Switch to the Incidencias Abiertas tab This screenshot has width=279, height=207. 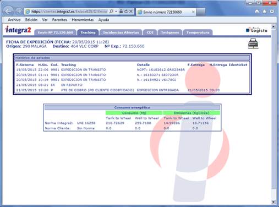pyautogui.click(x=121, y=32)
